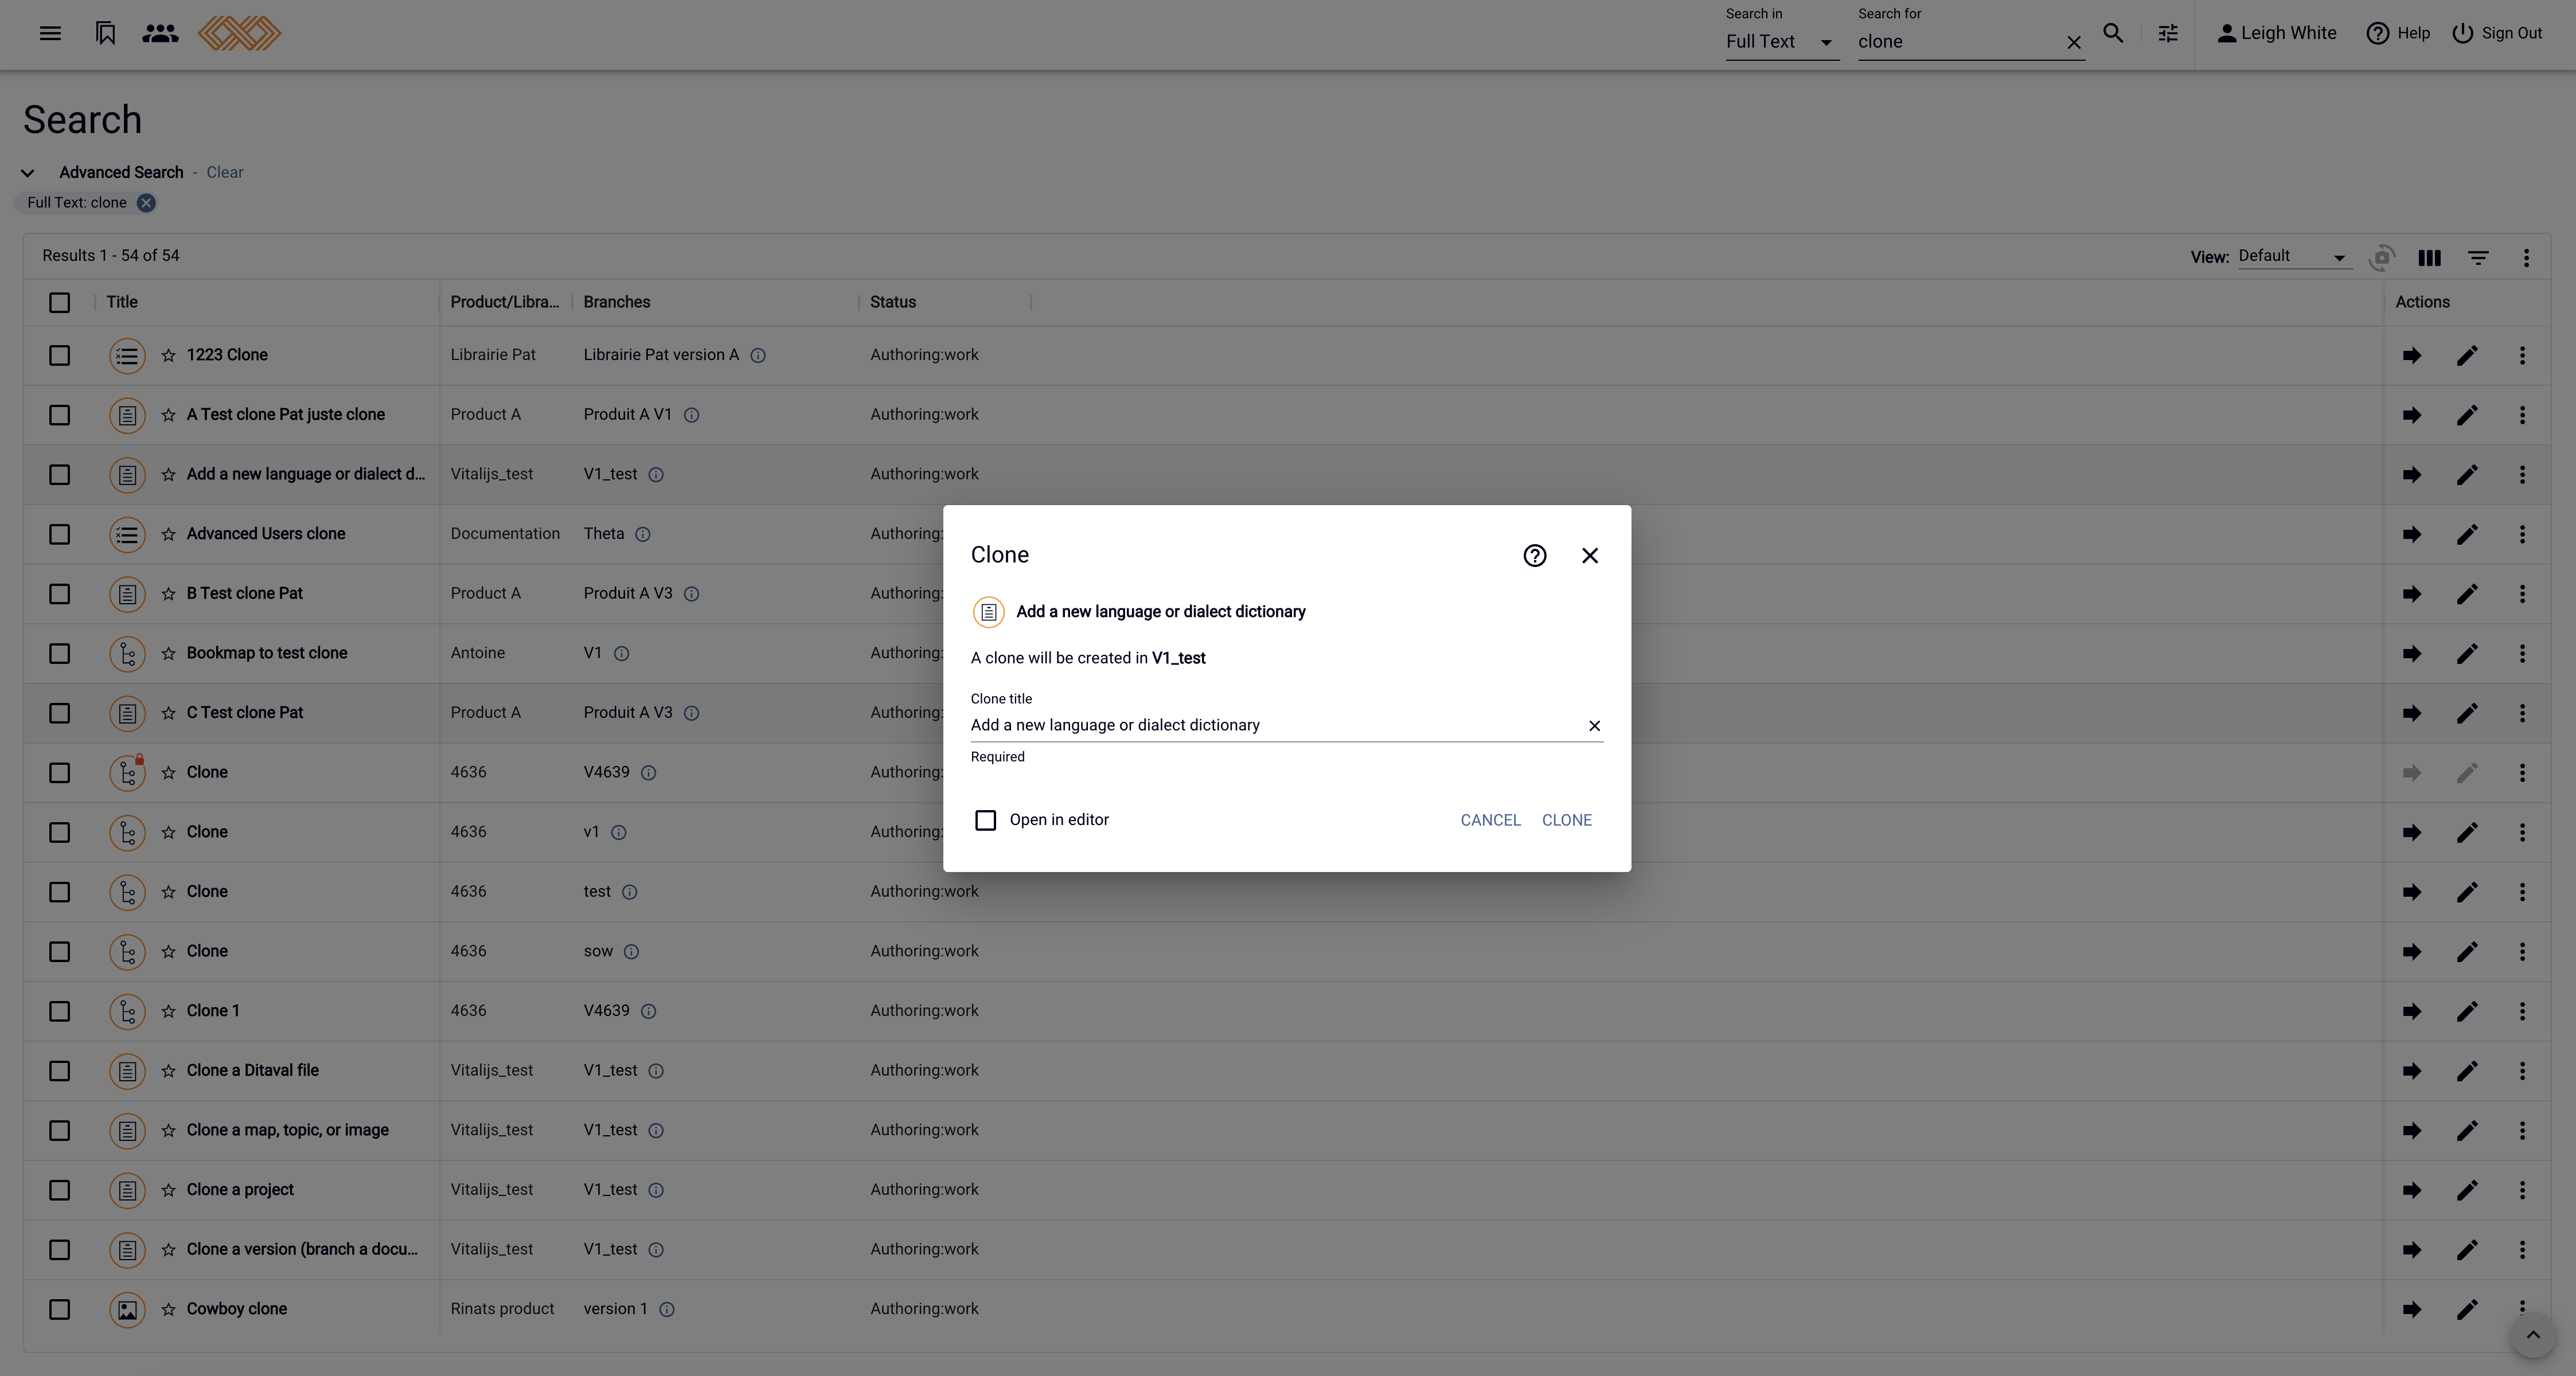2576x1376 pixels.
Task: Open help in the Clone dialog
Action: click(x=1534, y=556)
